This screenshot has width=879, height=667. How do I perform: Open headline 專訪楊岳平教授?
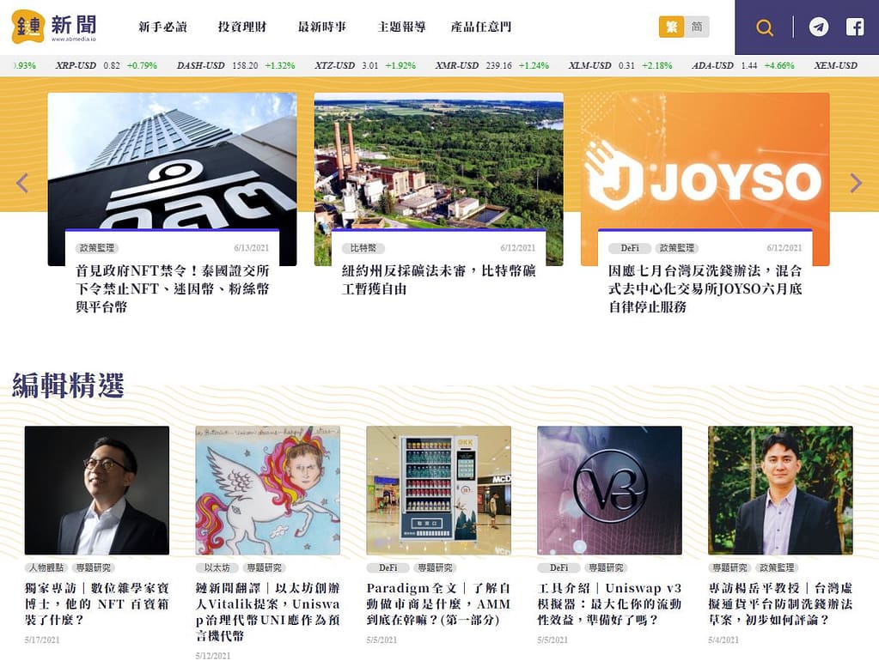point(780,603)
